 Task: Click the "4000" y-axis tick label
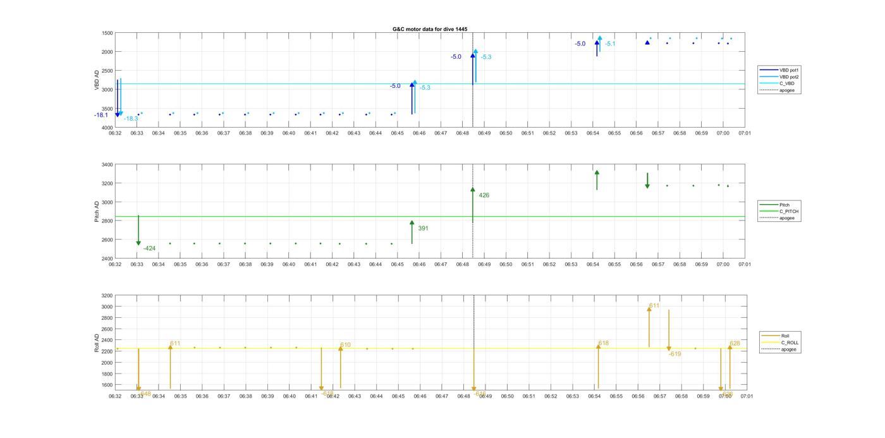point(107,128)
